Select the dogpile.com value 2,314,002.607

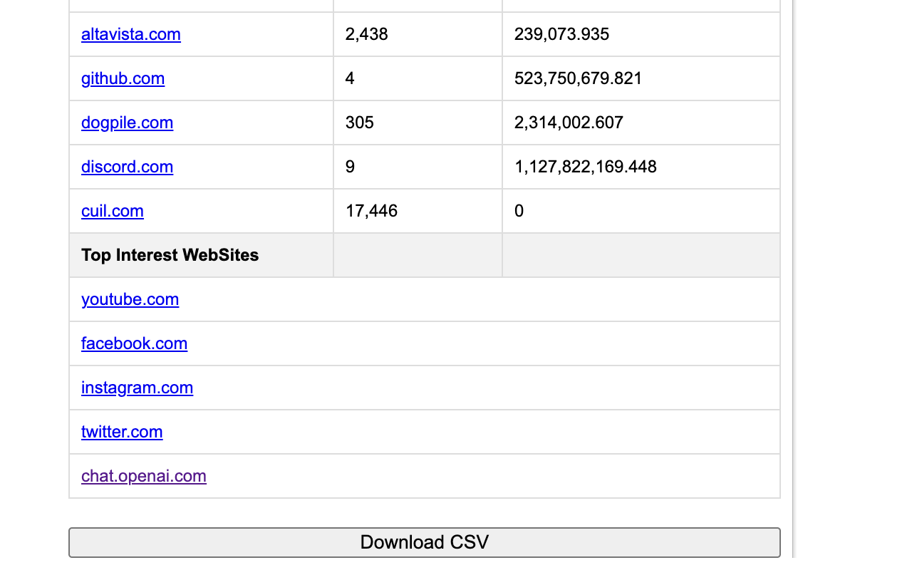[x=569, y=123]
